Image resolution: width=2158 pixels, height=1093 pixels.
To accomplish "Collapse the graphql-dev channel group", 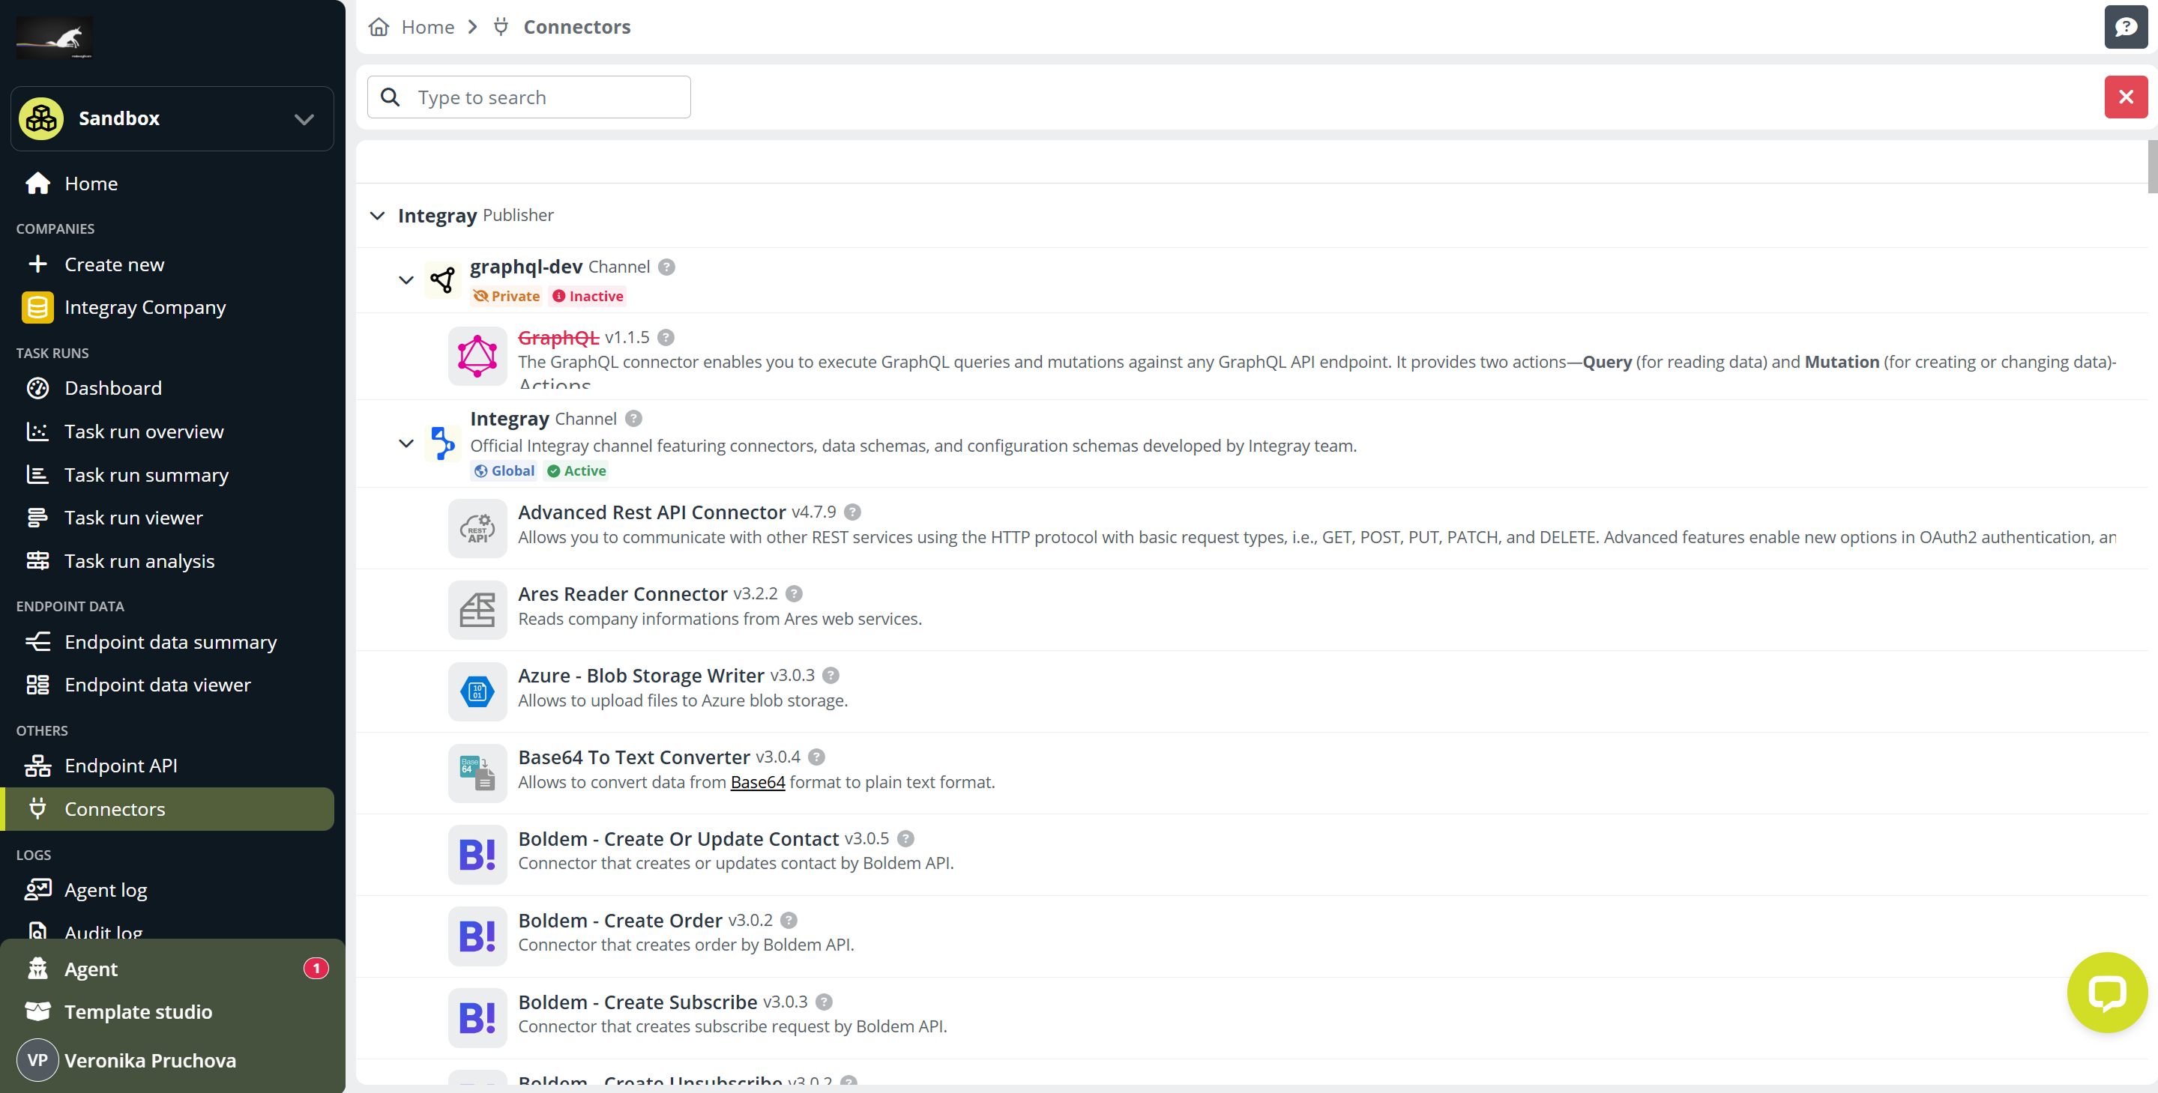I will 406,279.
